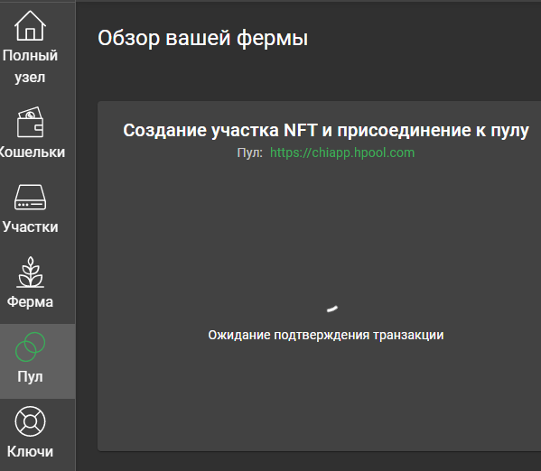Click the Ожидание подтверждения транзакции status text
The image size is (541, 471).
pyautogui.click(x=326, y=335)
